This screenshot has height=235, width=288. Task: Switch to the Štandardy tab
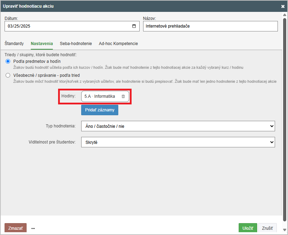[14, 44]
